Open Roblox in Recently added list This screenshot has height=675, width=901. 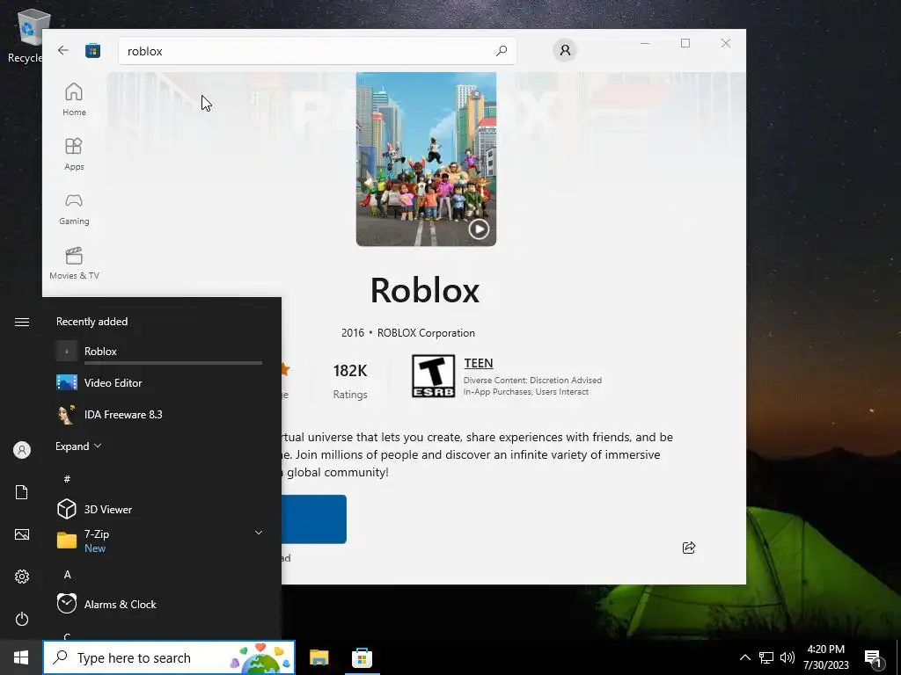pos(159,352)
